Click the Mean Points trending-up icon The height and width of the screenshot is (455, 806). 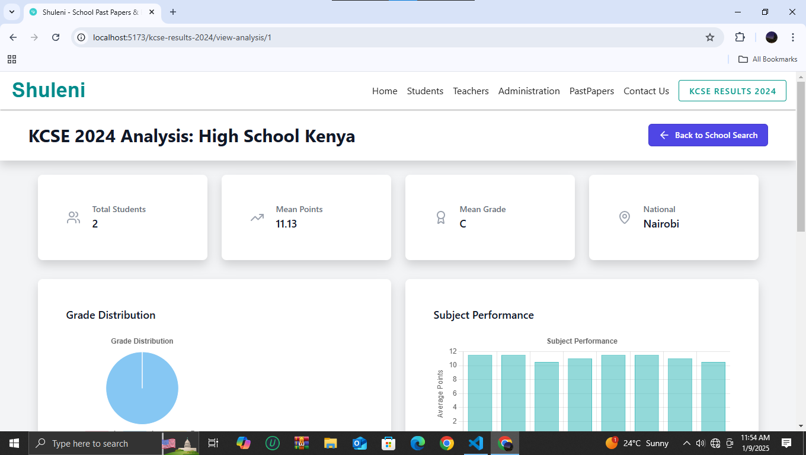[257, 217]
